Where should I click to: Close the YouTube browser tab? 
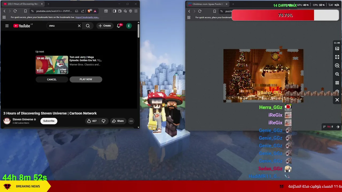(x=42, y=4)
